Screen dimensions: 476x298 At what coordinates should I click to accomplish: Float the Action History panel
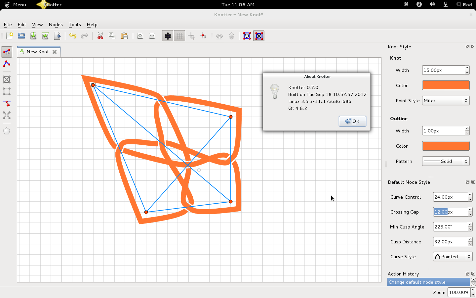click(x=467, y=274)
